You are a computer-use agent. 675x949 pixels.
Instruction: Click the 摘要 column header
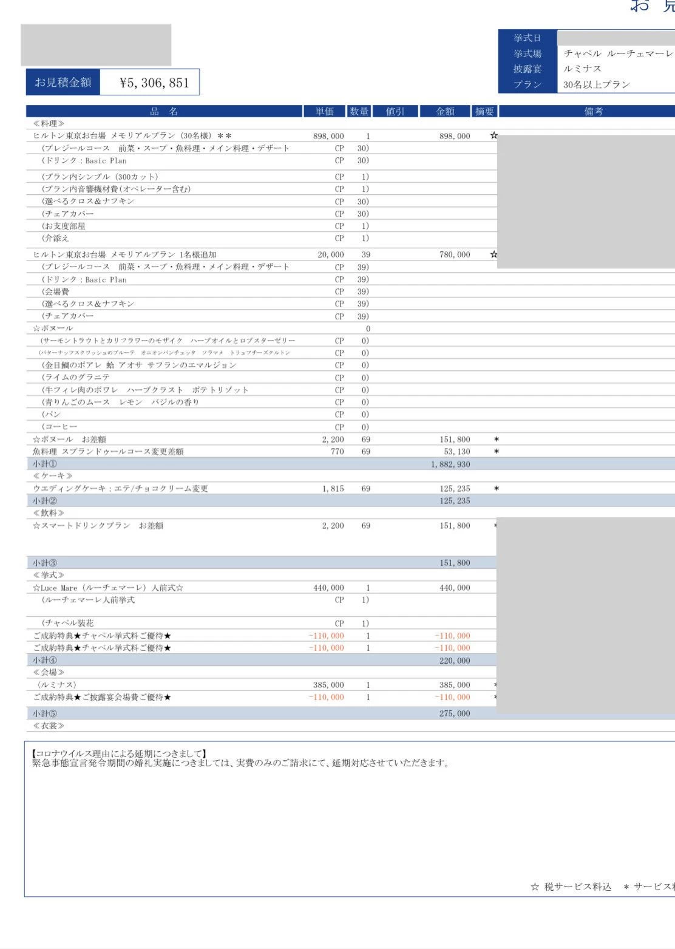pos(484,111)
